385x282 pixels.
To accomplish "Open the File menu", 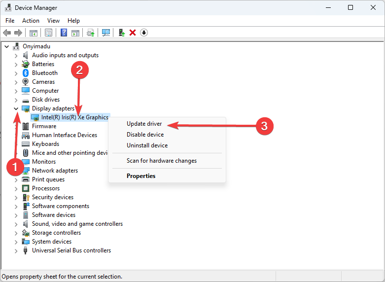I will tap(10, 21).
